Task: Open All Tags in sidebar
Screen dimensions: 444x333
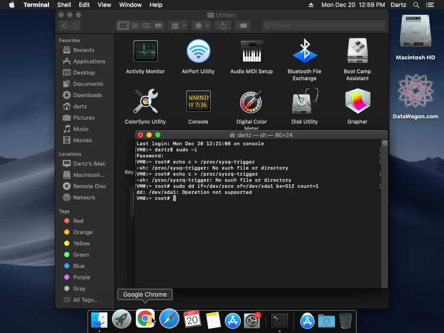Action: tap(85, 300)
